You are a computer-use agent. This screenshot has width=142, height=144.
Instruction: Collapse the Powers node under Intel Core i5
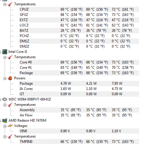pos(5,78)
